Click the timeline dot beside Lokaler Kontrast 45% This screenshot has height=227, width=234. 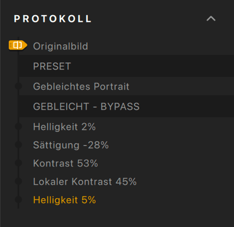[x=19, y=181]
